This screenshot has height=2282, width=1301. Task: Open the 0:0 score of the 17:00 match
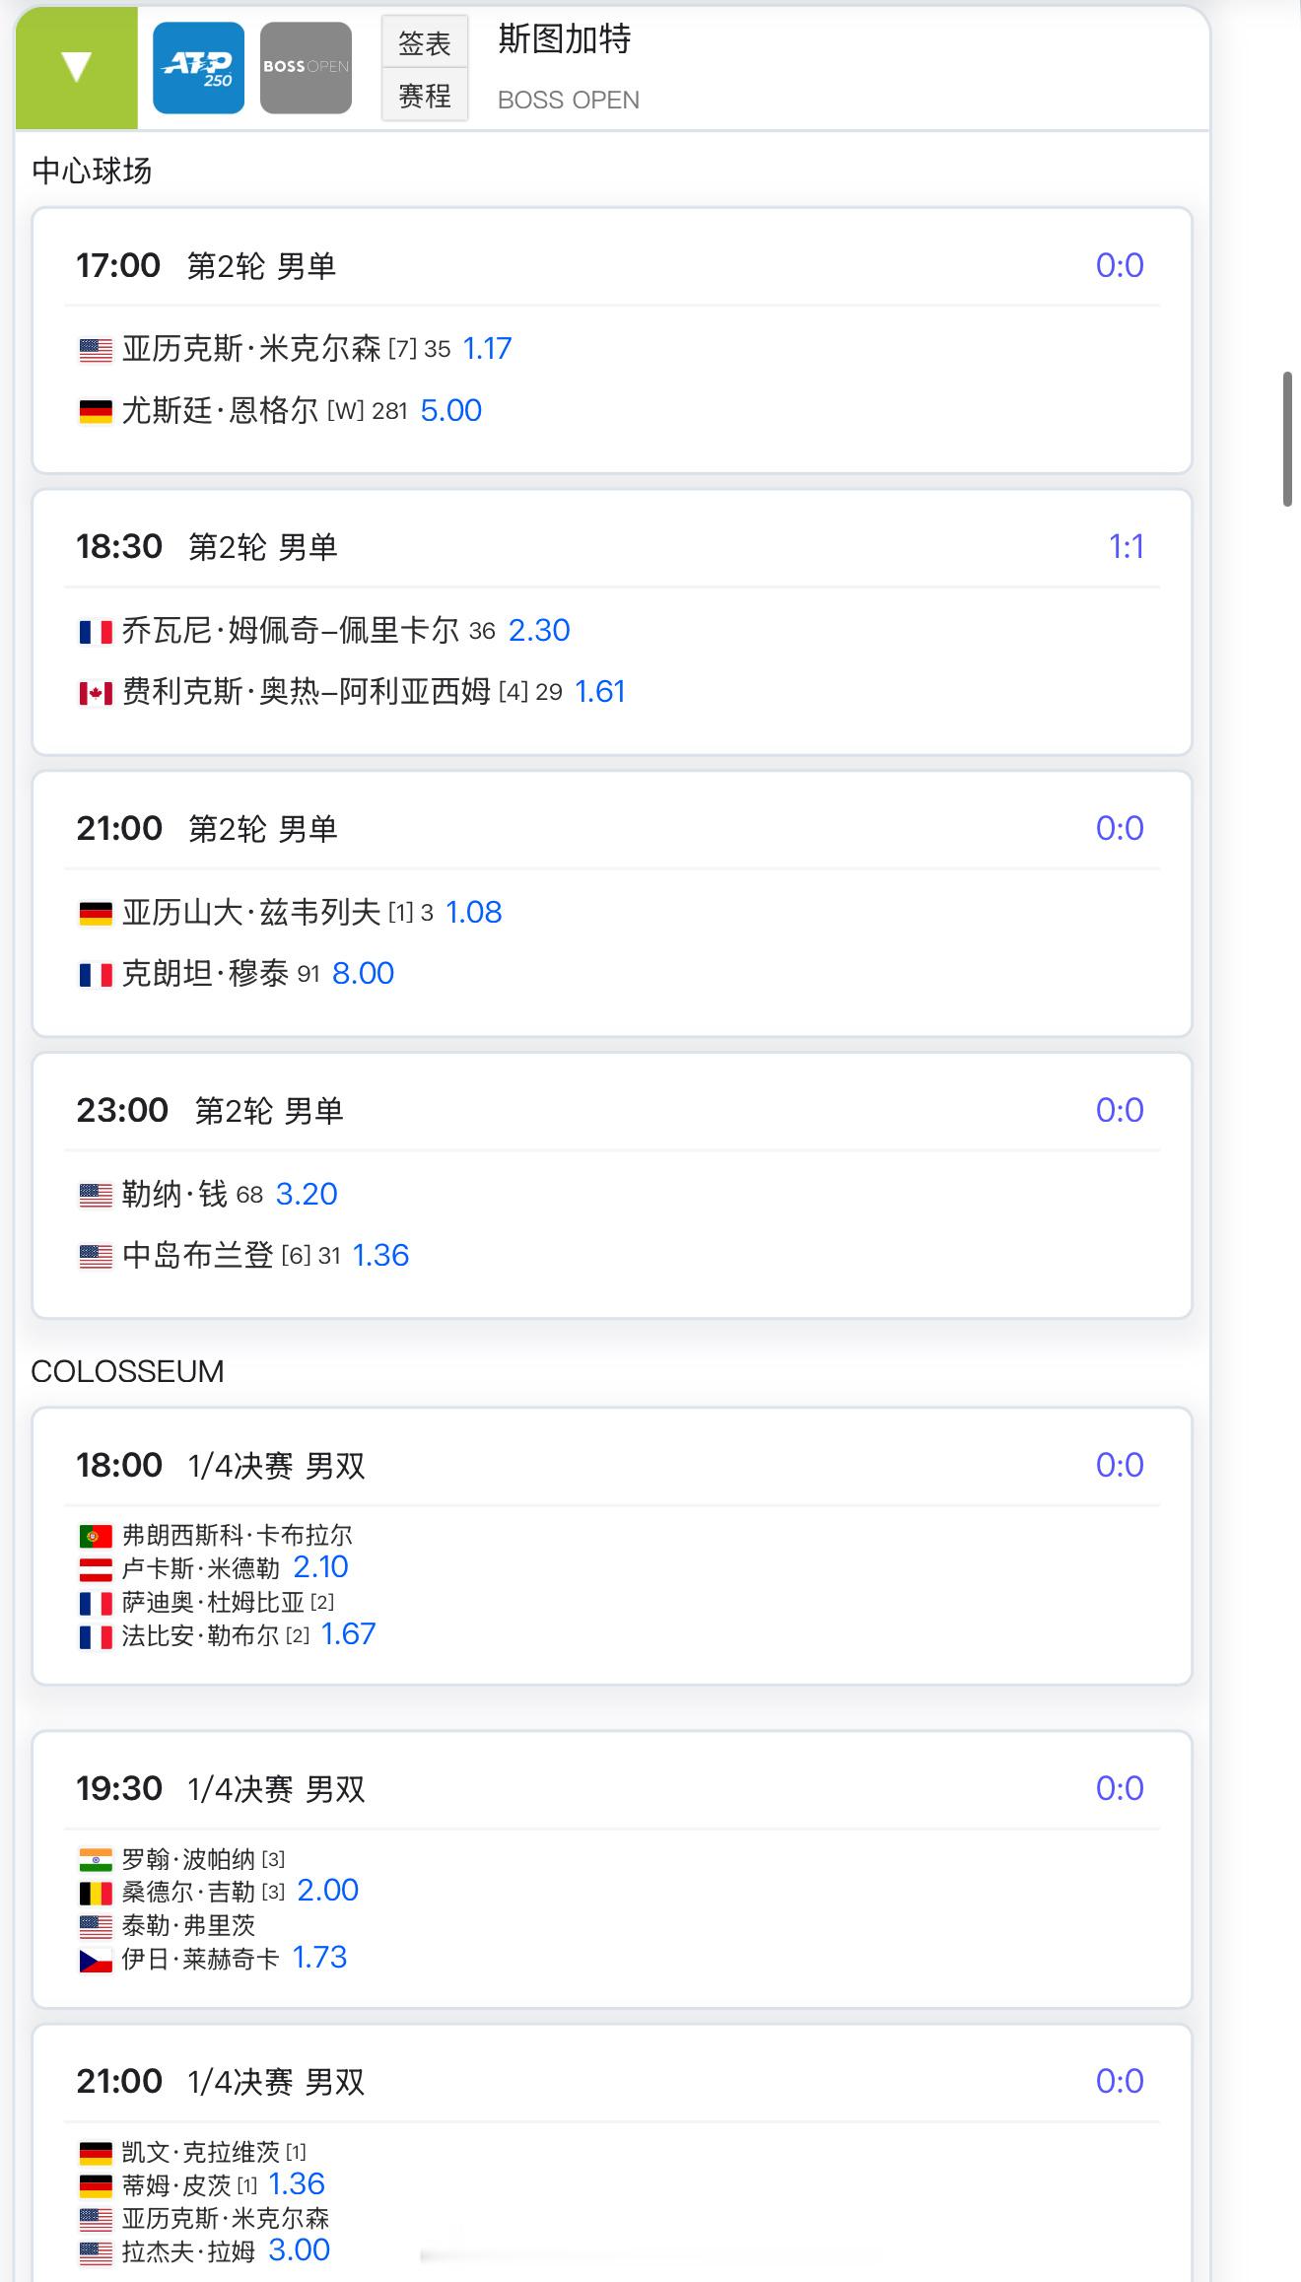1120,265
